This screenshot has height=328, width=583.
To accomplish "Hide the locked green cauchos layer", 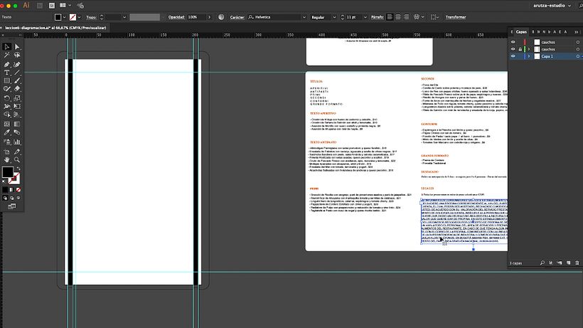I will pyautogui.click(x=513, y=49).
